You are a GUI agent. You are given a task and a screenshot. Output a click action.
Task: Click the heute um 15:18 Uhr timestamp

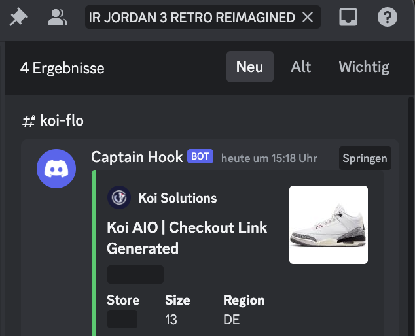[269, 158]
